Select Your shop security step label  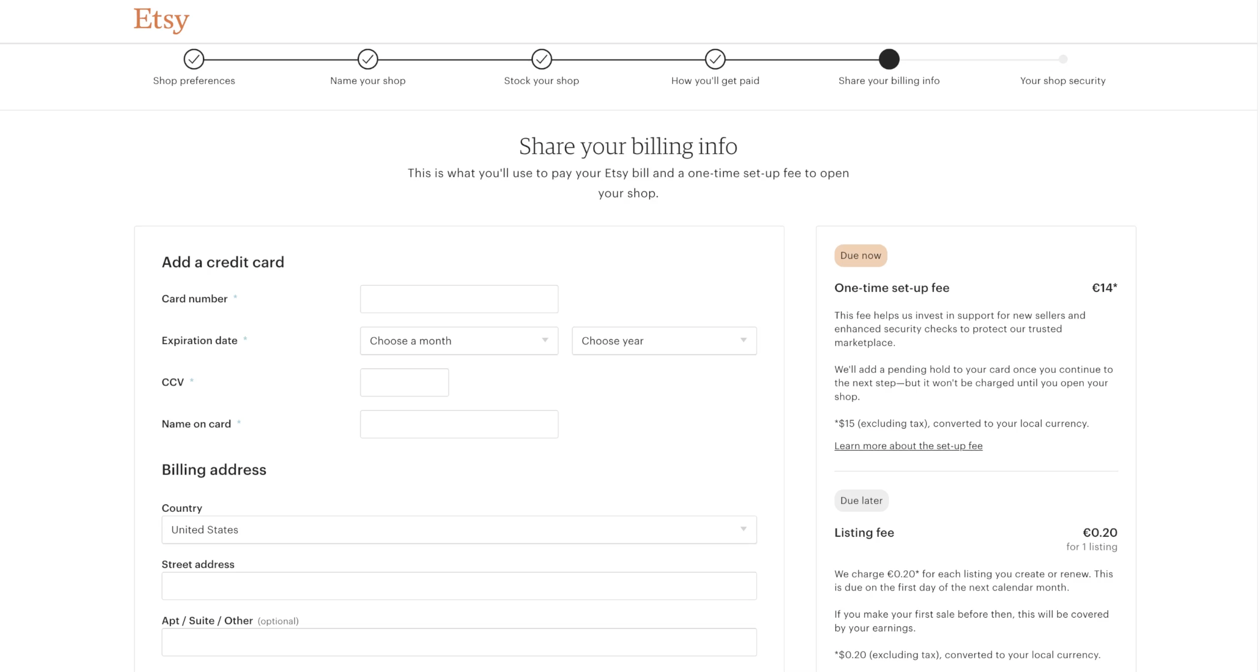tap(1063, 81)
